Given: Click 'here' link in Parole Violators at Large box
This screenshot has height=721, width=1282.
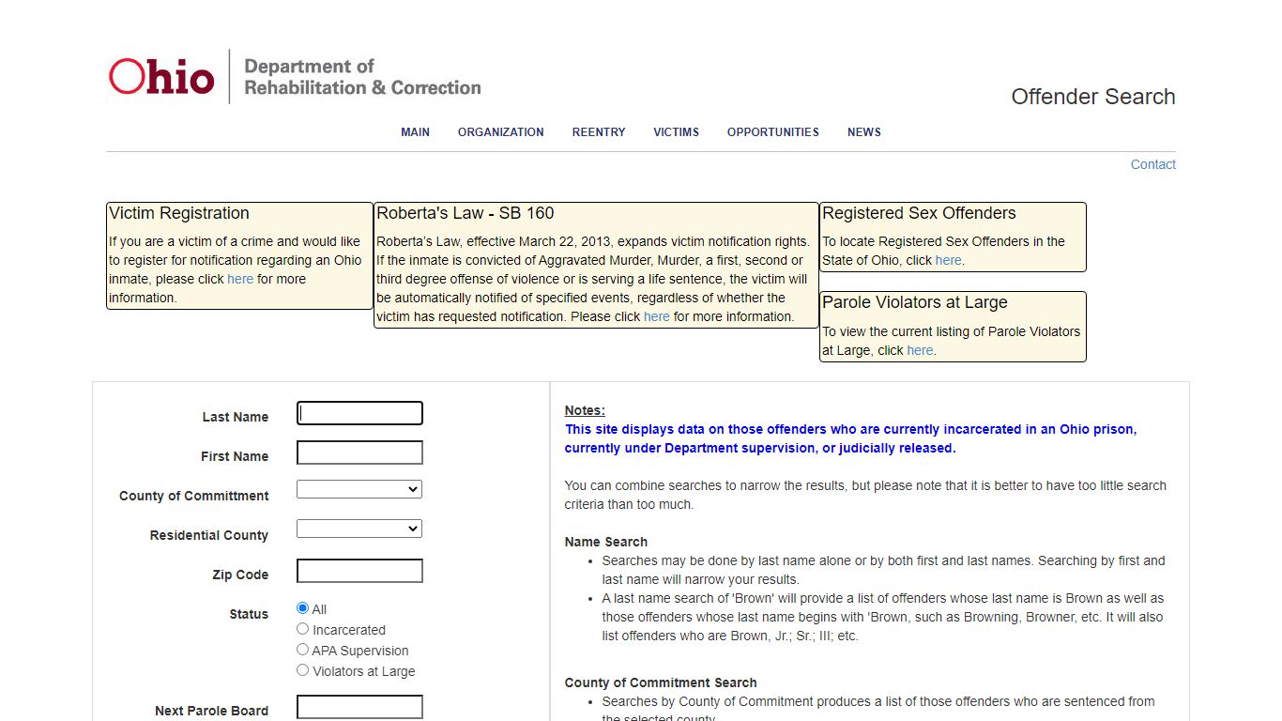Looking at the screenshot, I should (x=920, y=350).
